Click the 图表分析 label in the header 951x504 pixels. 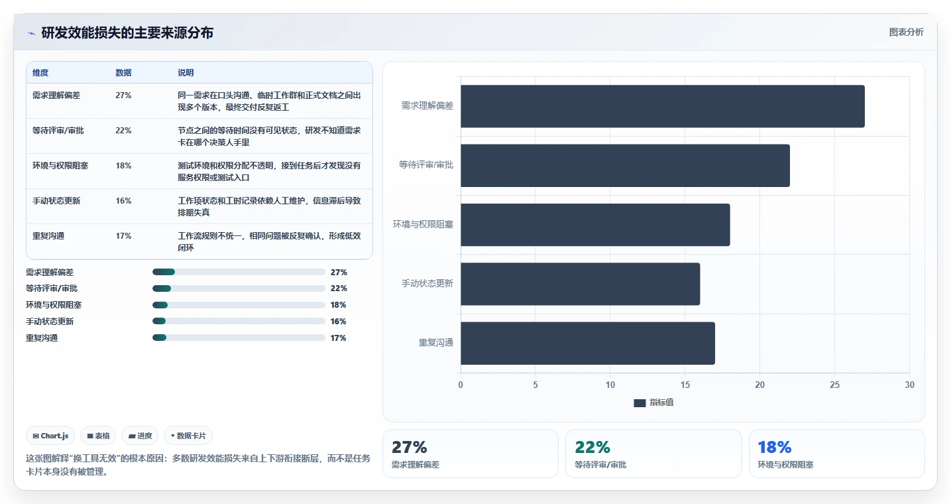pyautogui.click(x=906, y=32)
